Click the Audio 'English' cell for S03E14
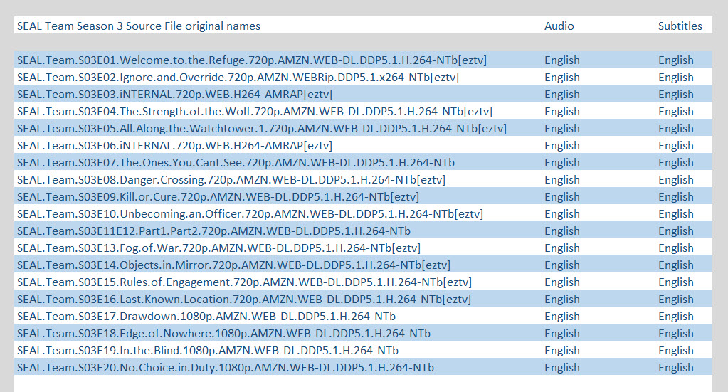Image resolution: width=728 pixels, height=392 pixels. [561, 265]
